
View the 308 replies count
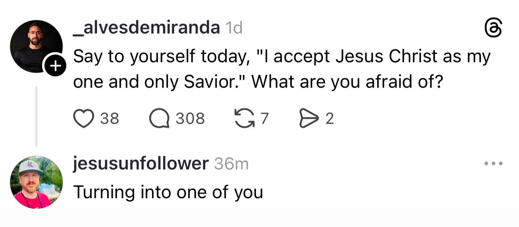click(x=190, y=119)
